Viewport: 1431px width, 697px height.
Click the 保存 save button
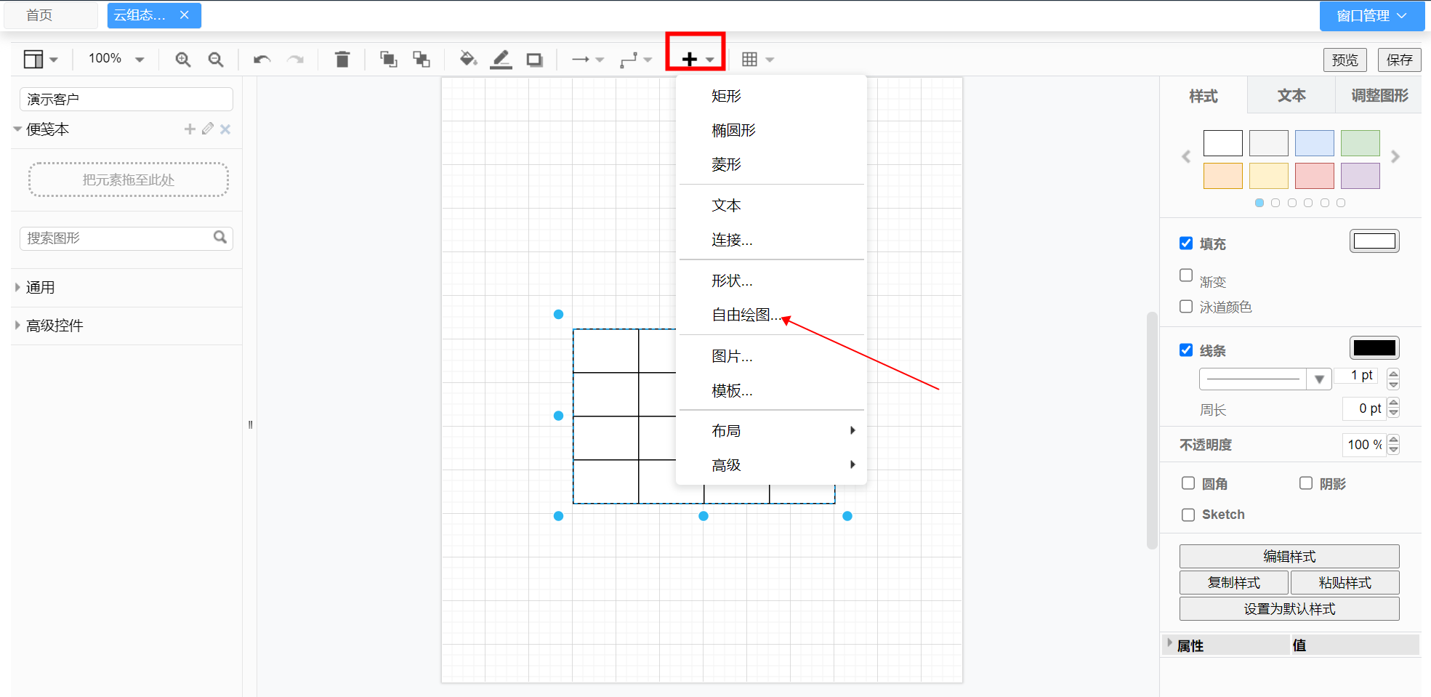tap(1399, 60)
